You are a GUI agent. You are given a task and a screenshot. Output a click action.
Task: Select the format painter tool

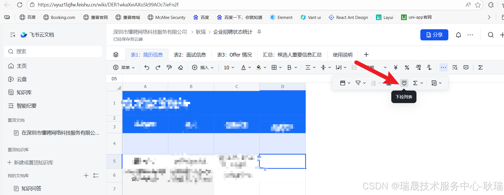[x=169, y=67]
